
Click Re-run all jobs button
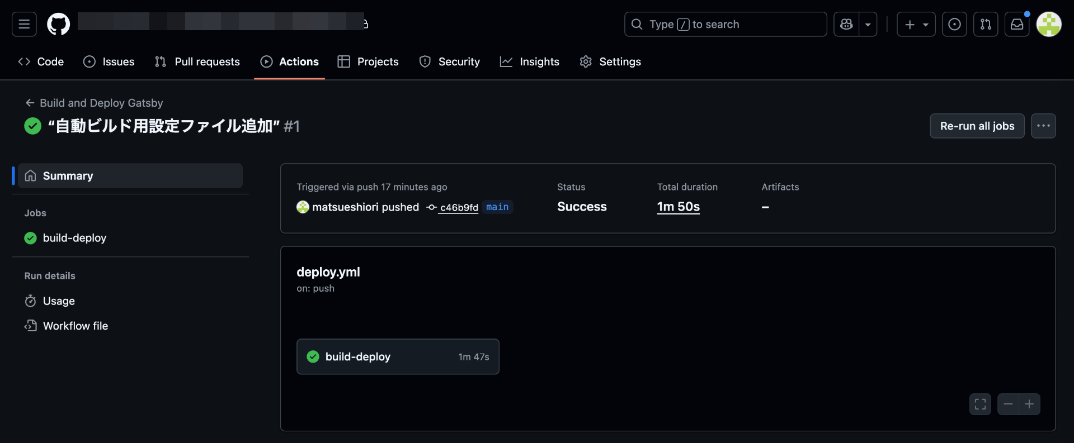(977, 126)
